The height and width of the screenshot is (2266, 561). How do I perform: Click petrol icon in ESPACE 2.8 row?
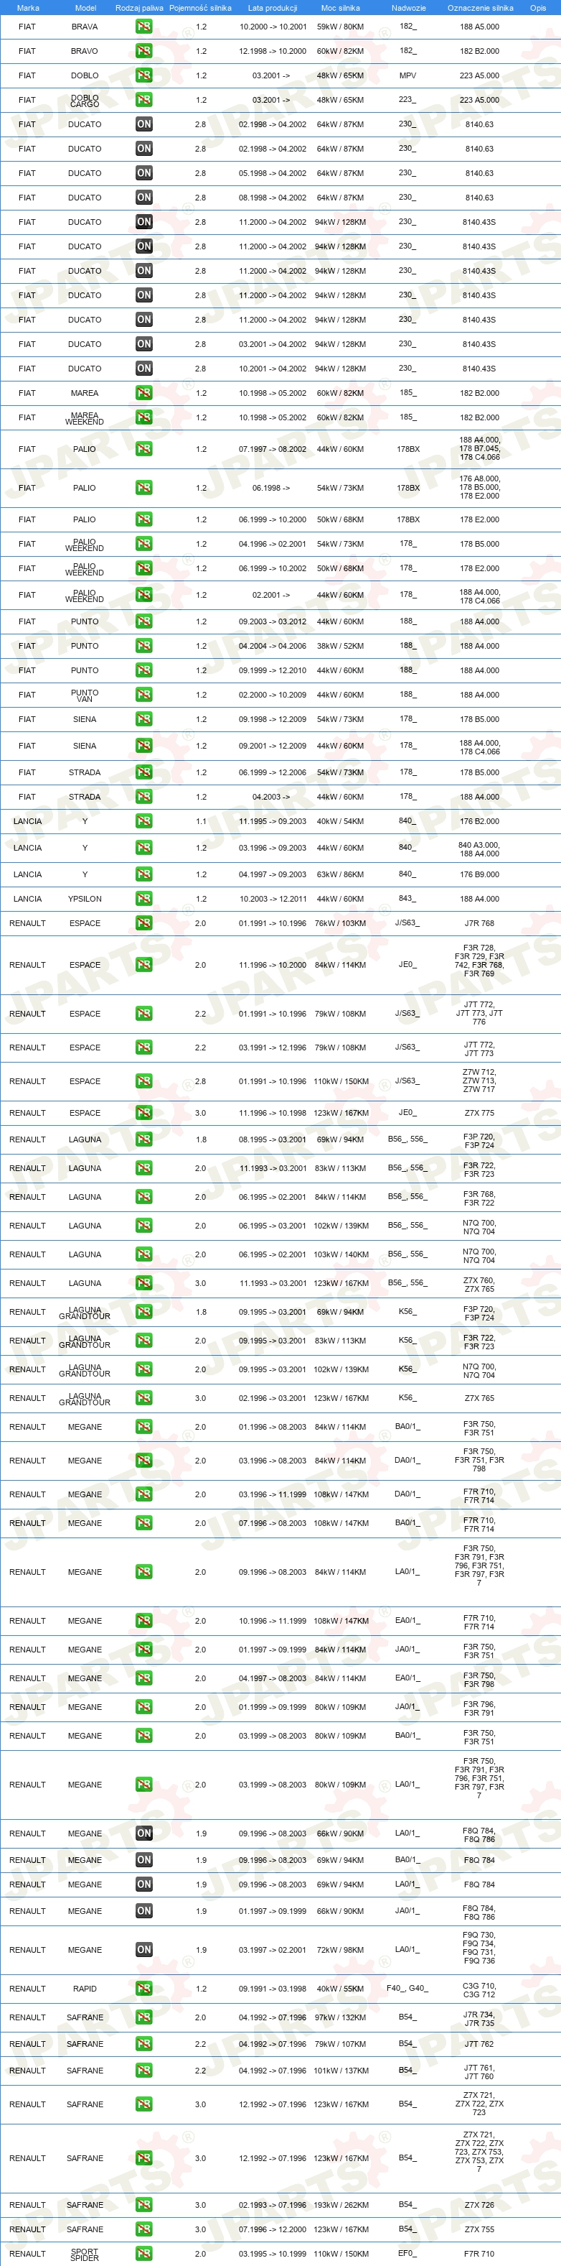(144, 1082)
